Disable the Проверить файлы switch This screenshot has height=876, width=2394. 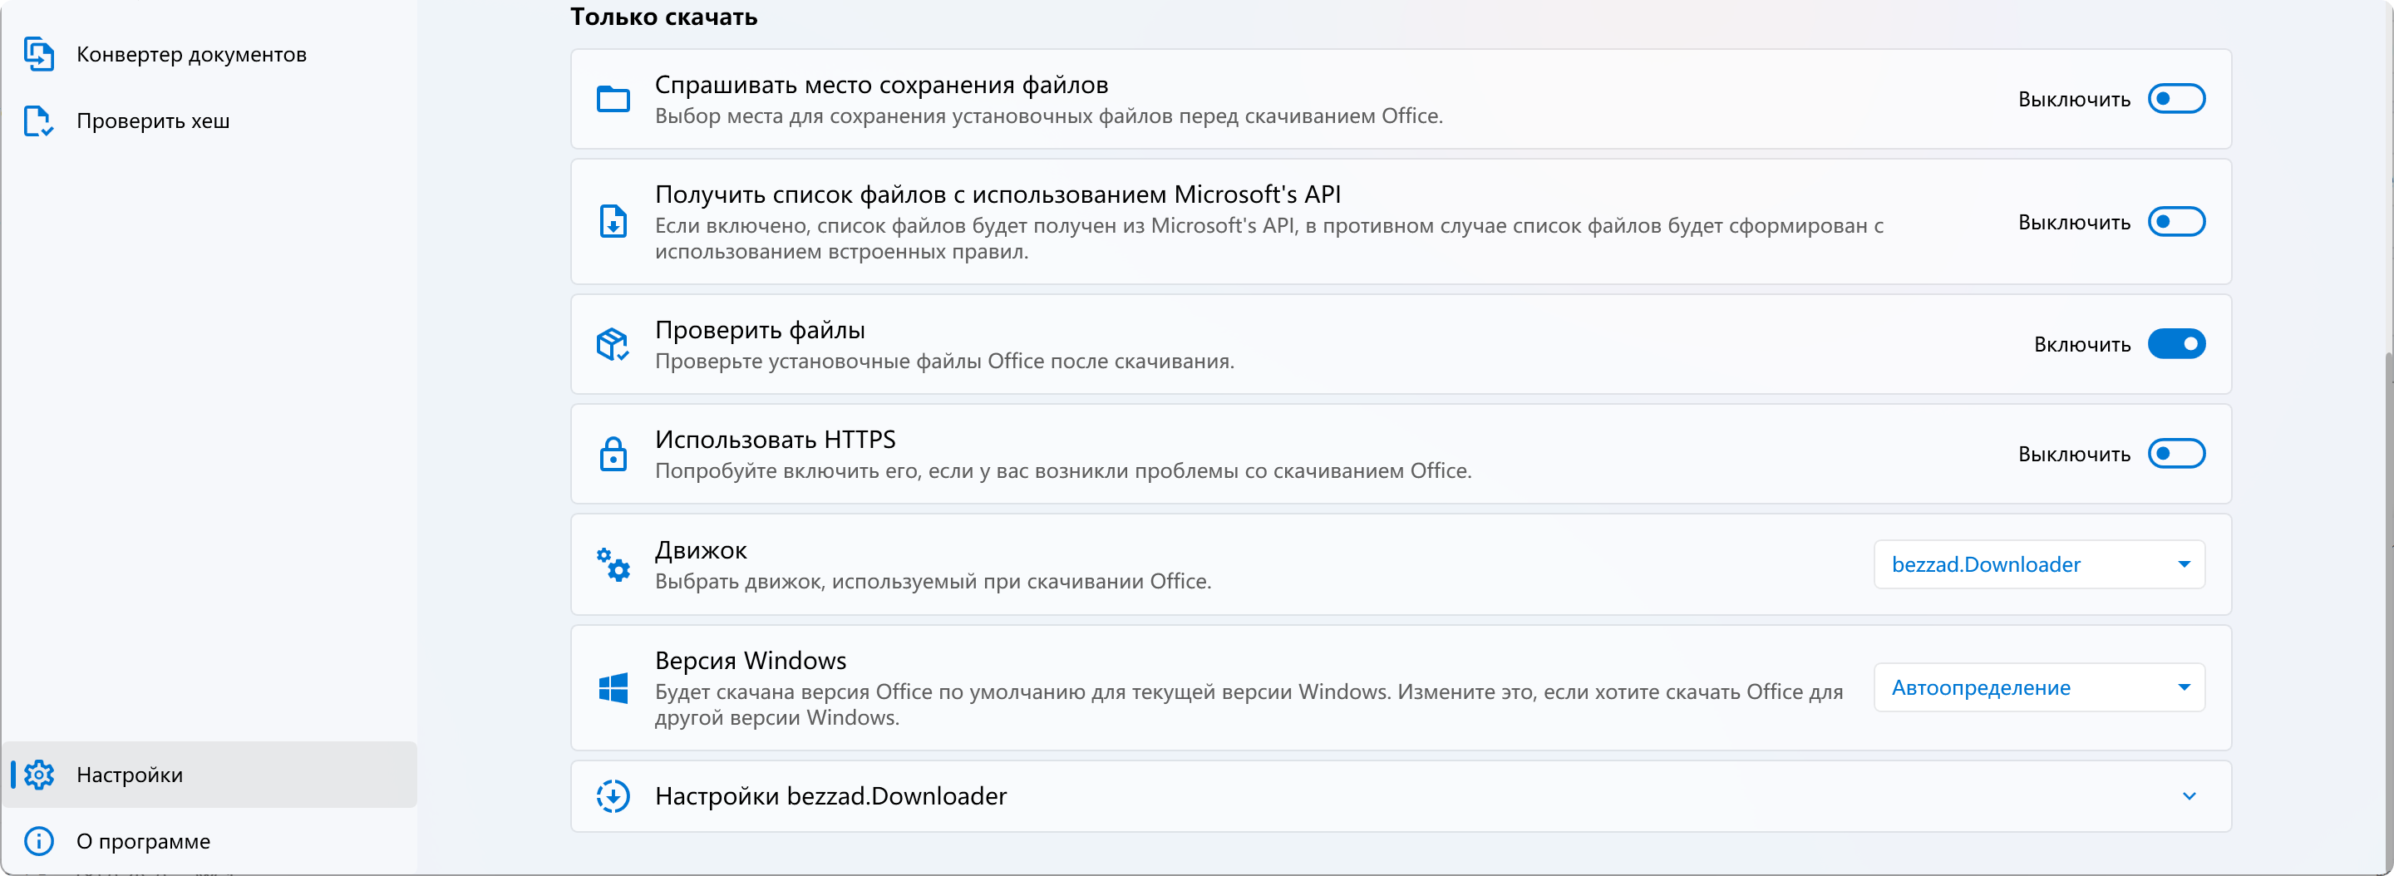pyautogui.click(x=2176, y=344)
